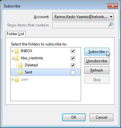The height and width of the screenshot is (128, 121).
Task: Click the INBOX folder icon
Action: (17, 51)
